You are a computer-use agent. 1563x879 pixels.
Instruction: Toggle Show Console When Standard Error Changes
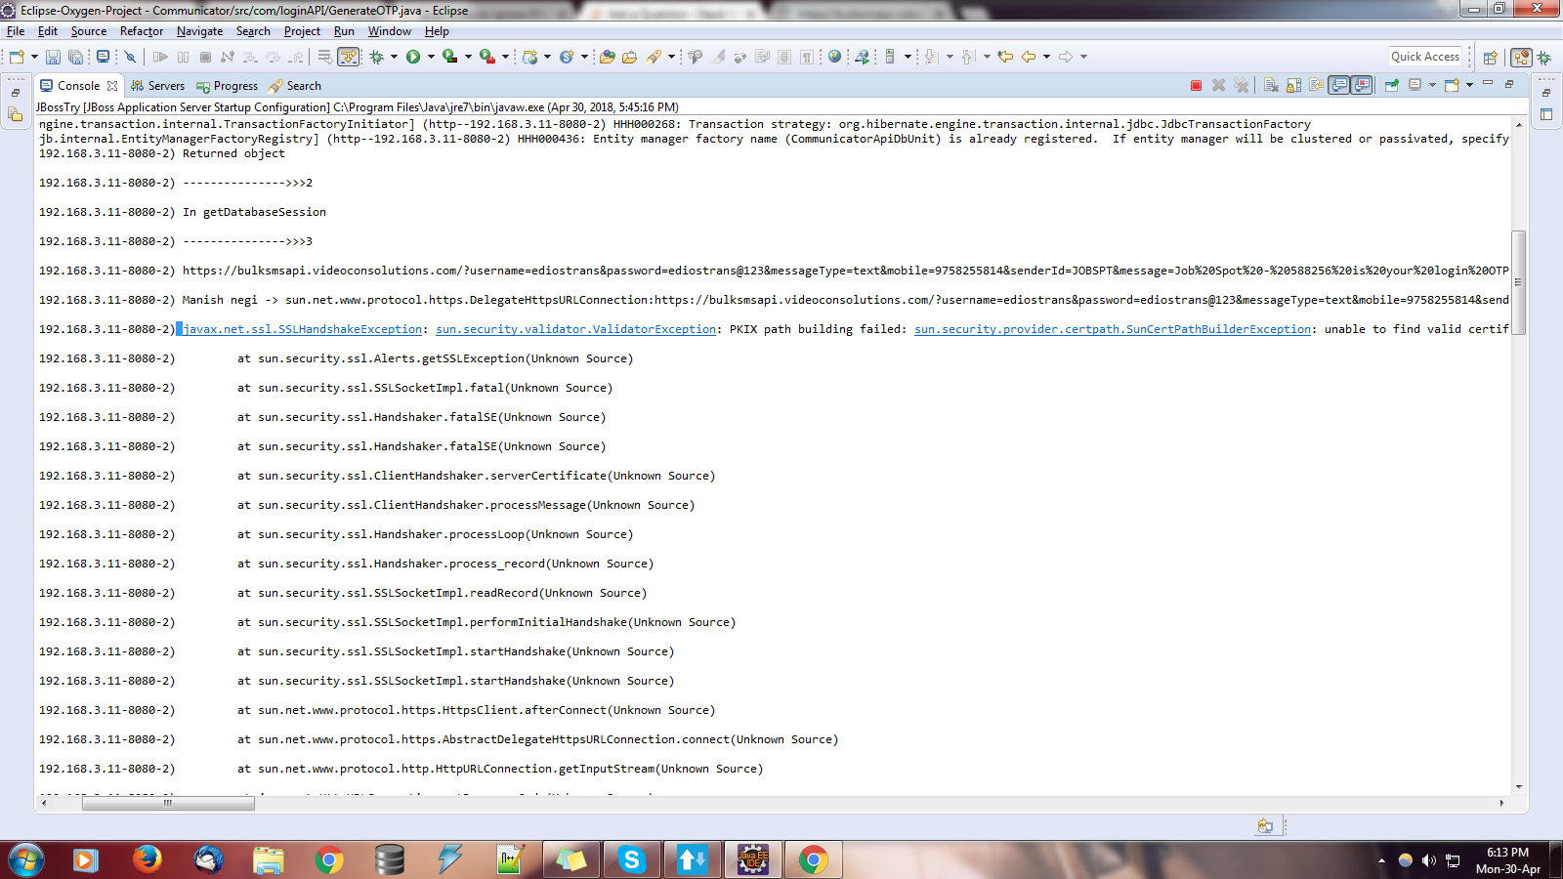click(1362, 85)
